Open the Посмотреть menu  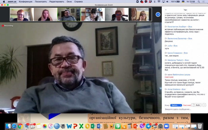click(41, 1)
